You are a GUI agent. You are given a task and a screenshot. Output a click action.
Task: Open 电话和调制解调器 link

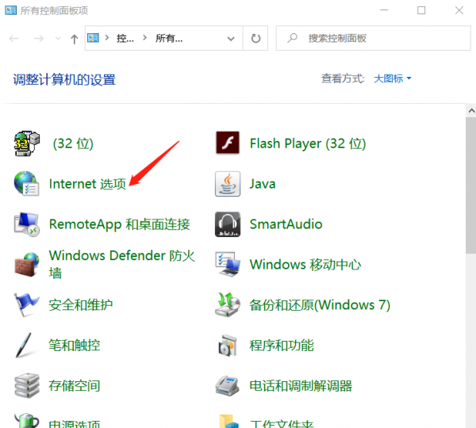[301, 385]
